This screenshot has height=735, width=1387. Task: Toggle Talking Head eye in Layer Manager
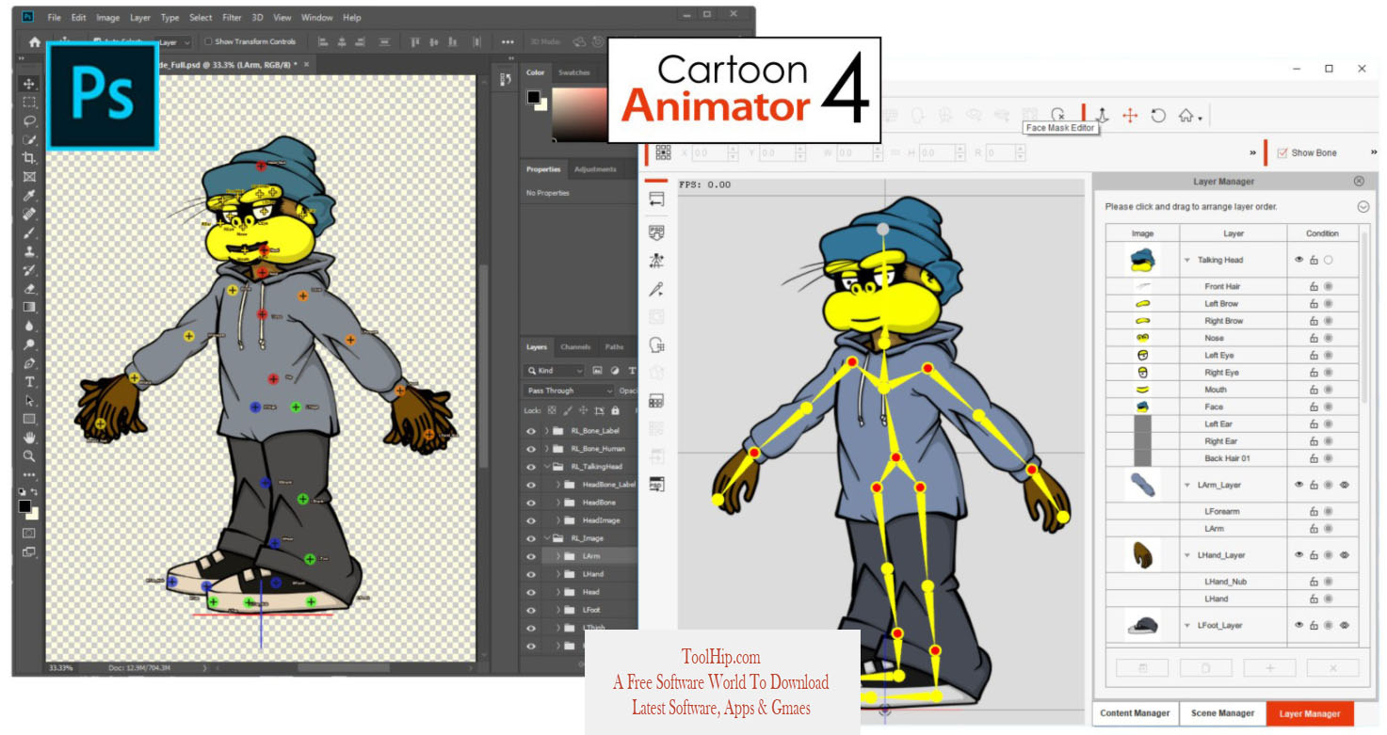(1298, 260)
